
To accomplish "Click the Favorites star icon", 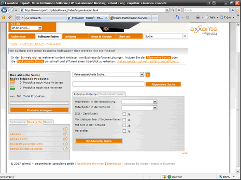I will pos(3,17).
